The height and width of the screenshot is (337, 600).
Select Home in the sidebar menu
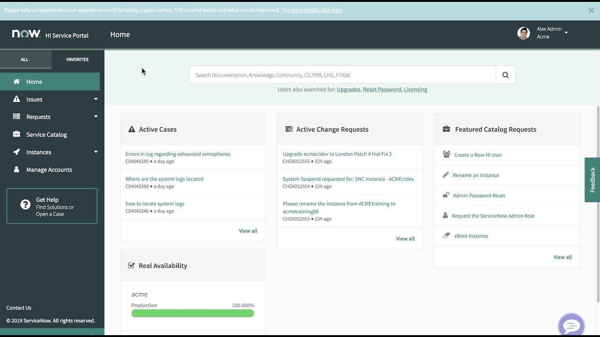50,81
